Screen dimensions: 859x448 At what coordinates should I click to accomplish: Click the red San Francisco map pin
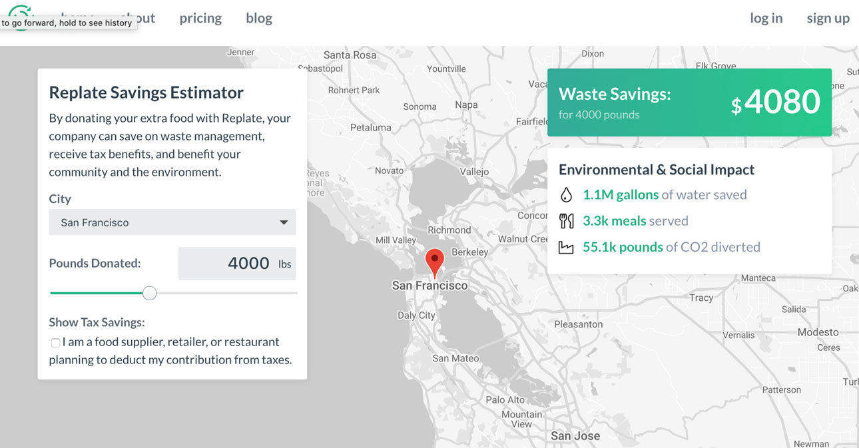(435, 264)
